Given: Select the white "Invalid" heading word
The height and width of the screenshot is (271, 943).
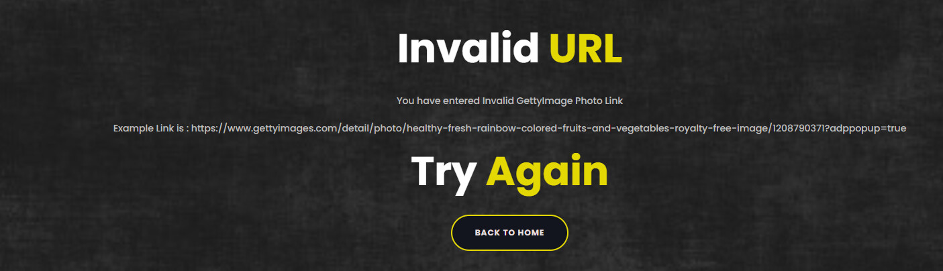Looking at the screenshot, I should click(468, 48).
